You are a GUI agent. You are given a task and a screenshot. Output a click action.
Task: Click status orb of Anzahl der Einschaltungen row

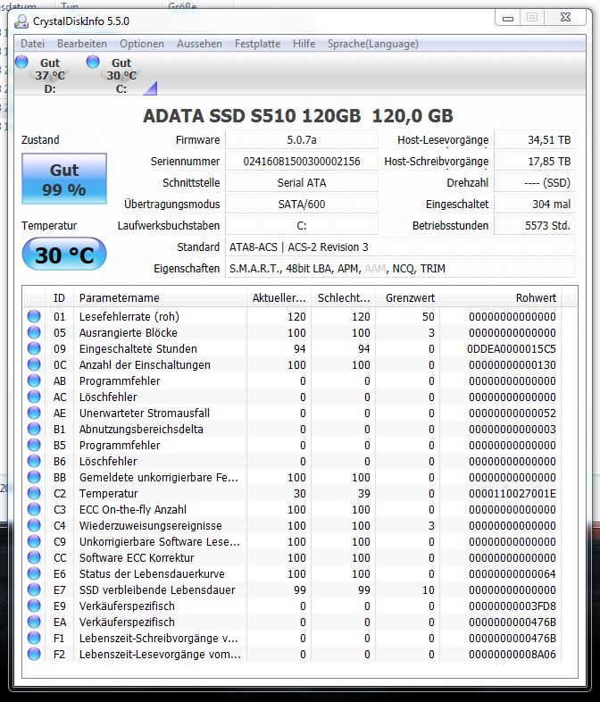34,364
